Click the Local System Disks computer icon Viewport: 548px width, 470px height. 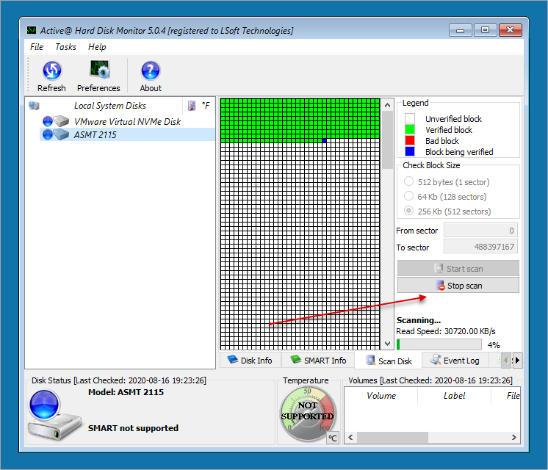[x=34, y=106]
